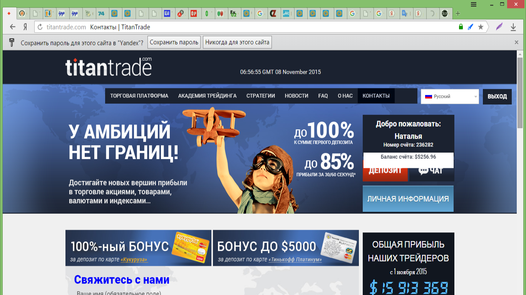Go to the FAQ page
Screen dimensions: 526x295
(x=323, y=96)
